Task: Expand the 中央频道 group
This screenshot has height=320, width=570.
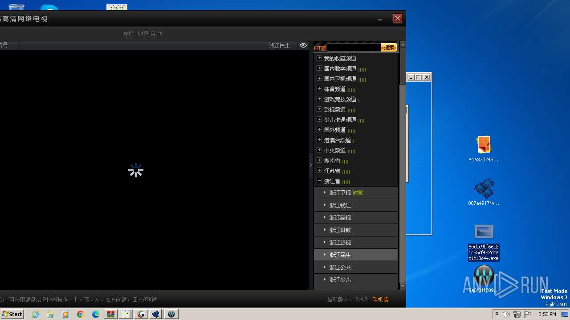Action: (x=319, y=150)
